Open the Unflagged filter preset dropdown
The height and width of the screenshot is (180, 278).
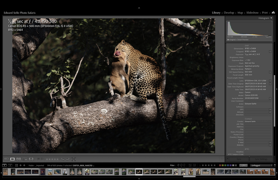click(x=261, y=165)
